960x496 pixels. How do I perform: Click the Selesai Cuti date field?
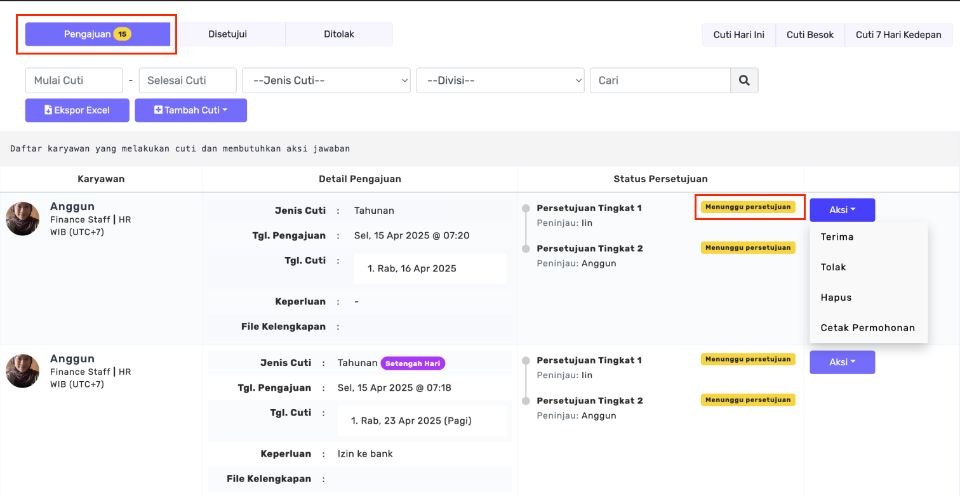pyautogui.click(x=187, y=81)
